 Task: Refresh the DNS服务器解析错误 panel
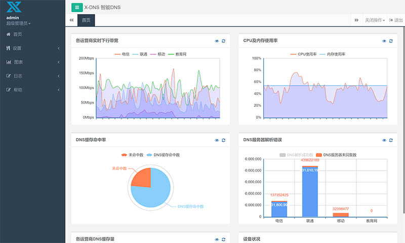[x=391, y=140]
